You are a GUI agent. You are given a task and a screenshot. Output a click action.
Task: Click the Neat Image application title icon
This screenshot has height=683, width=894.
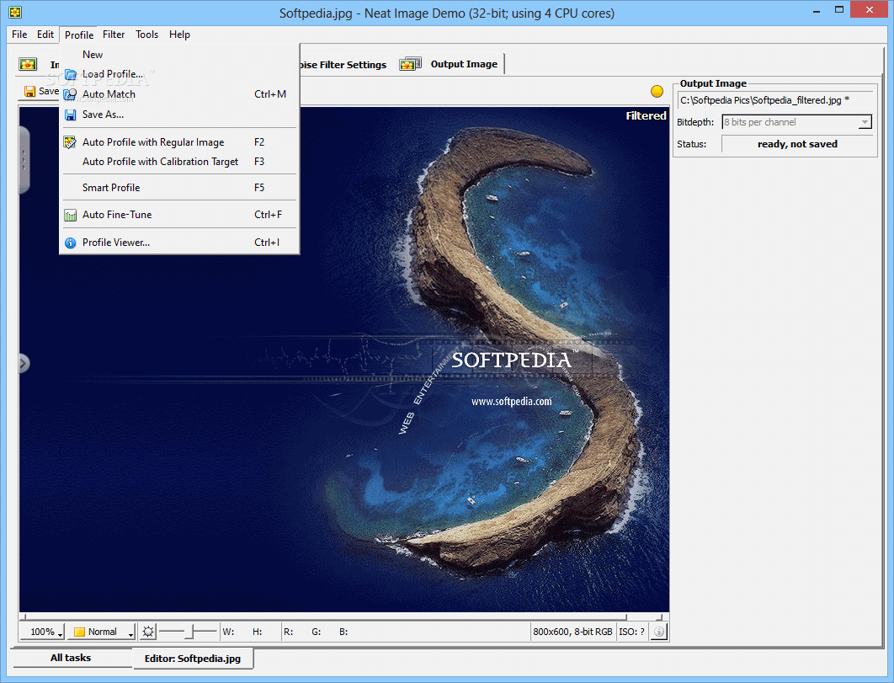15,12
